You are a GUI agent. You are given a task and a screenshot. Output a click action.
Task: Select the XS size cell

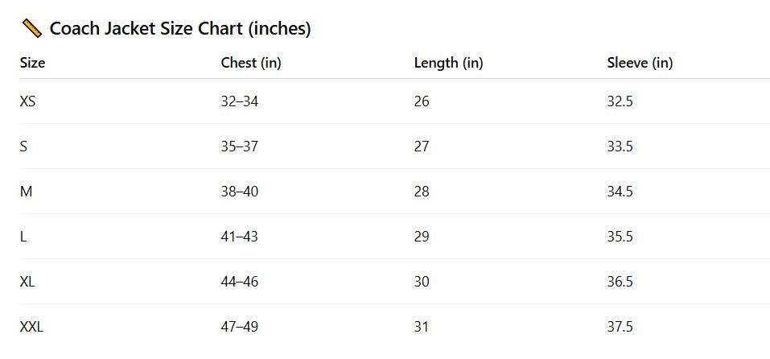coord(28,101)
